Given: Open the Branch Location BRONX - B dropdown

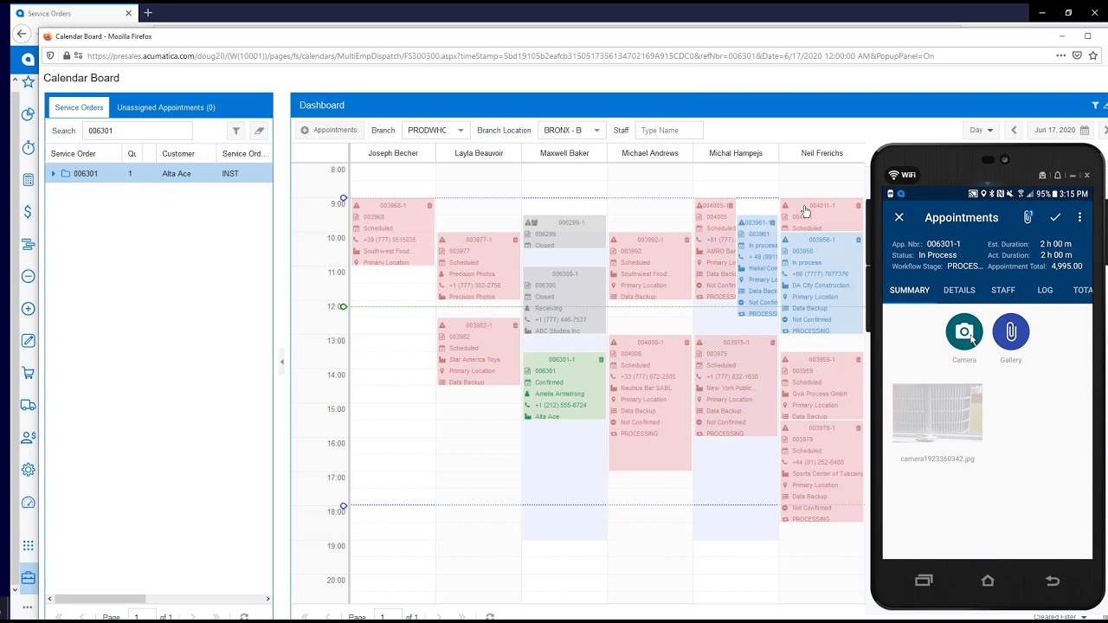Looking at the screenshot, I should click(571, 131).
